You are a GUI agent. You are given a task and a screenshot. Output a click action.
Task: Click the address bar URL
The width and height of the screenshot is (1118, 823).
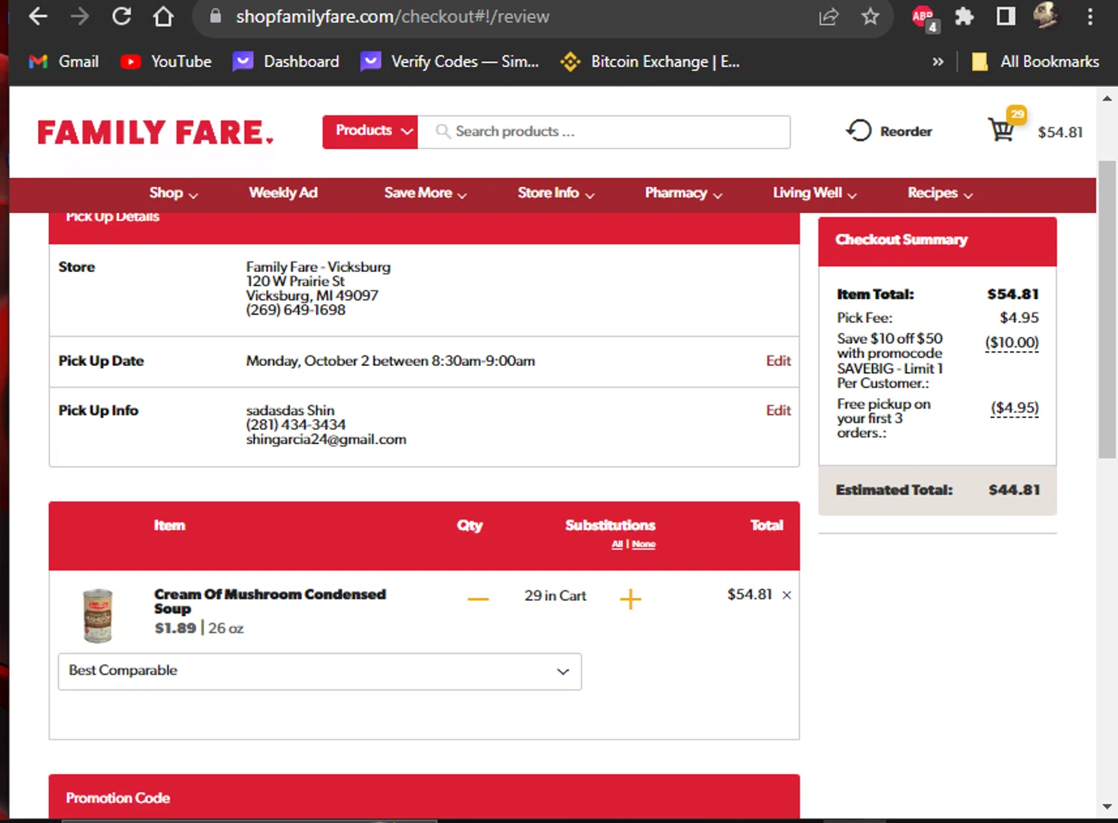(x=393, y=16)
